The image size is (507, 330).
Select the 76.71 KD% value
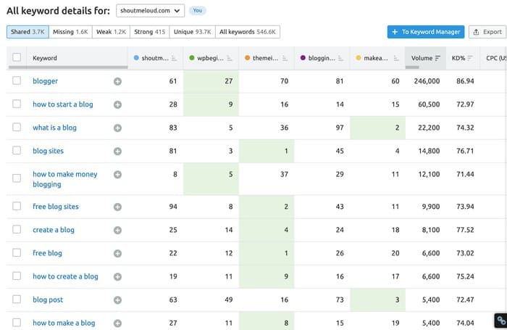click(465, 152)
